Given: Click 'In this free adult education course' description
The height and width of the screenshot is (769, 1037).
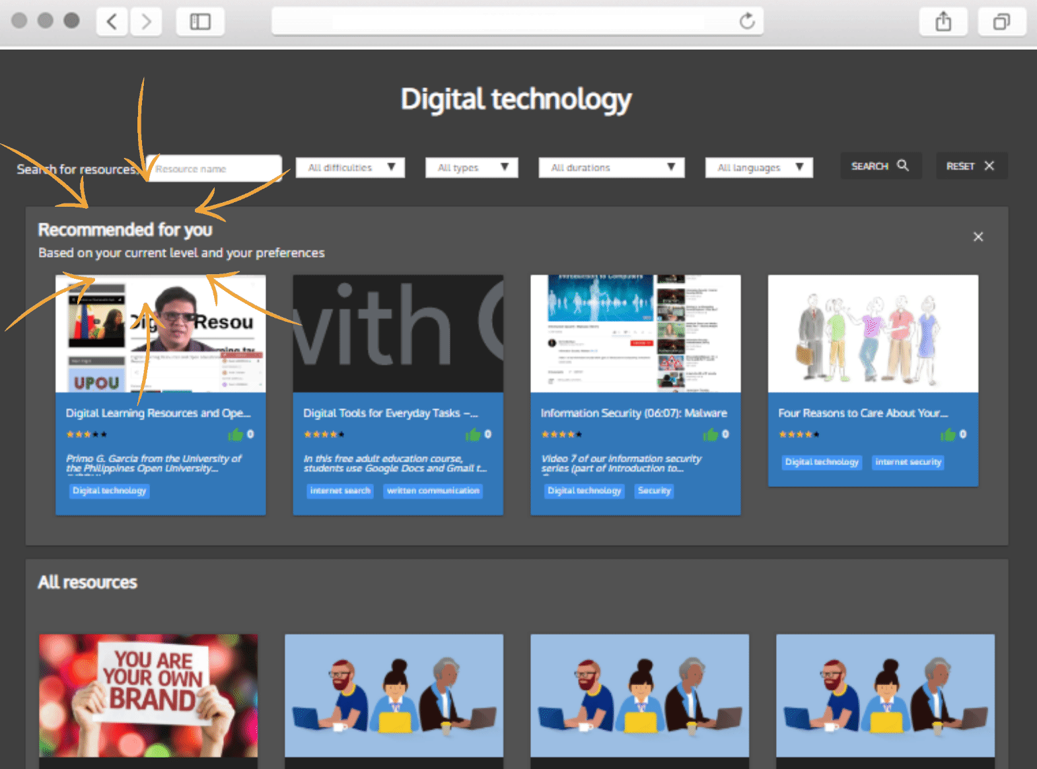Looking at the screenshot, I should [x=395, y=463].
